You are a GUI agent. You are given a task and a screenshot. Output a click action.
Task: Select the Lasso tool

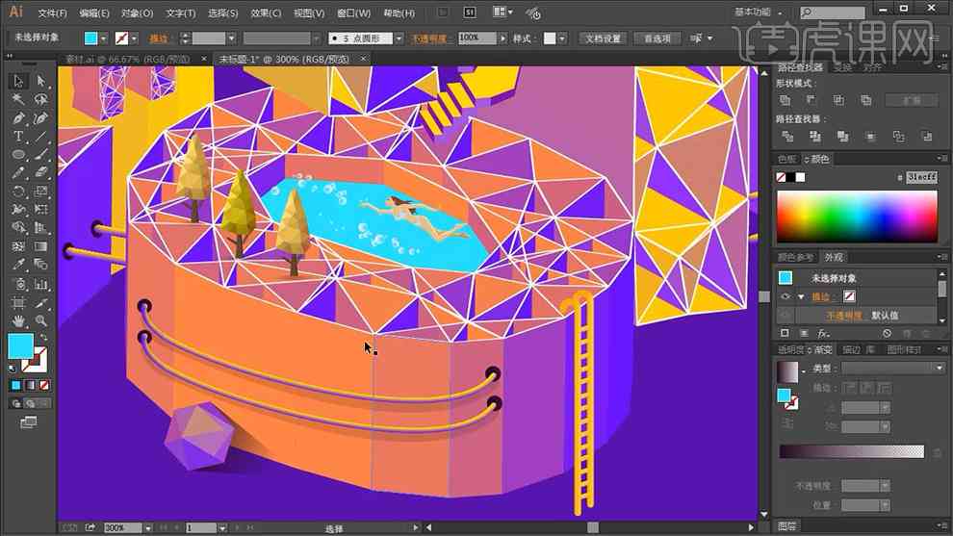coord(40,99)
